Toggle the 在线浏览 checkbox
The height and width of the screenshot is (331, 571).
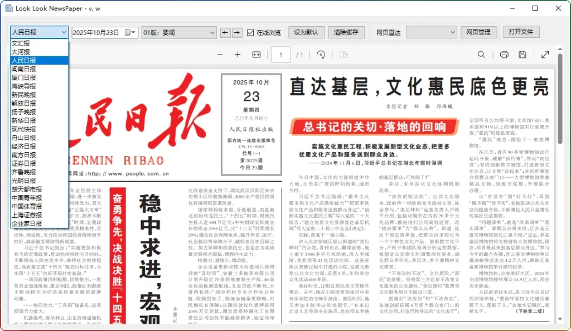(250, 32)
